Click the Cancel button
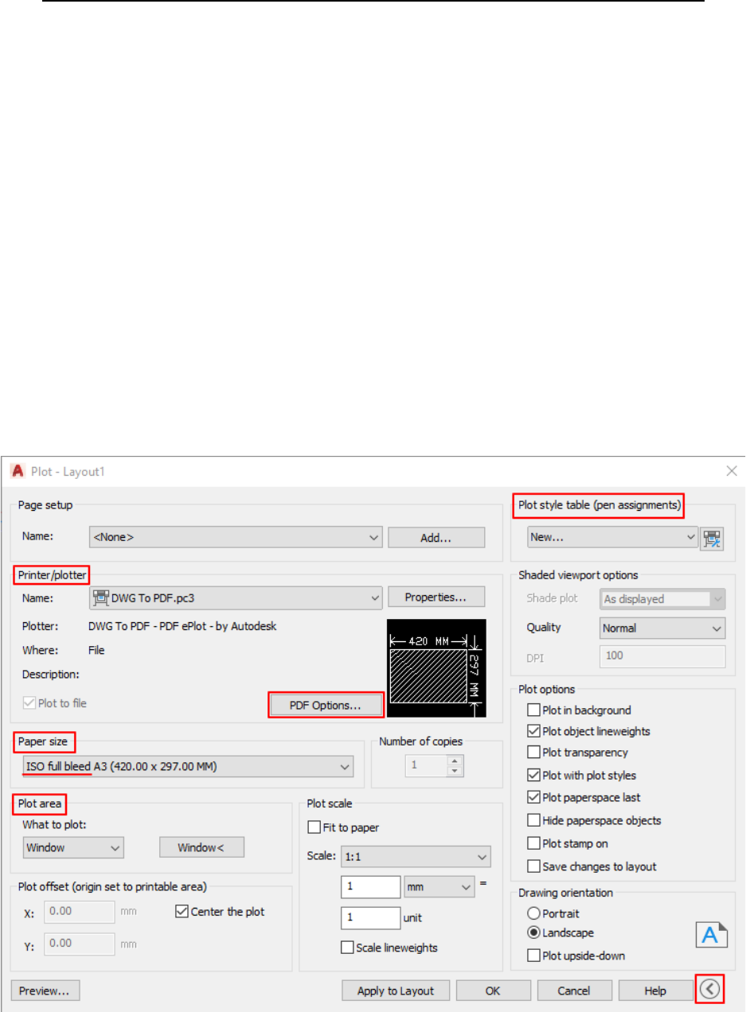This screenshot has width=746, height=1012. 573,991
